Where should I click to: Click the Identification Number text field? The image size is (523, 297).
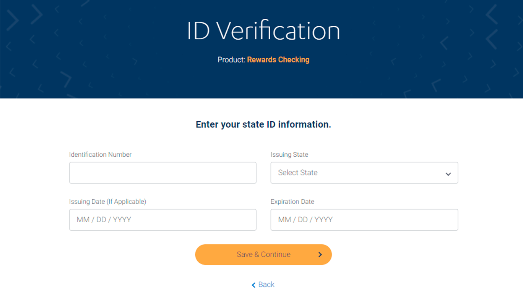(x=162, y=173)
